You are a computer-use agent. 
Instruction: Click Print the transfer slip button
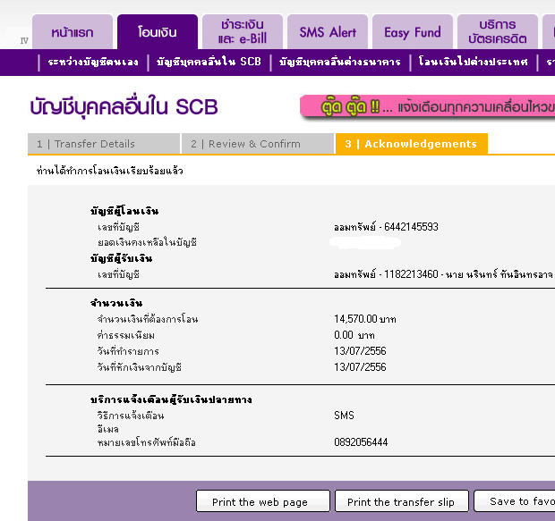click(402, 501)
